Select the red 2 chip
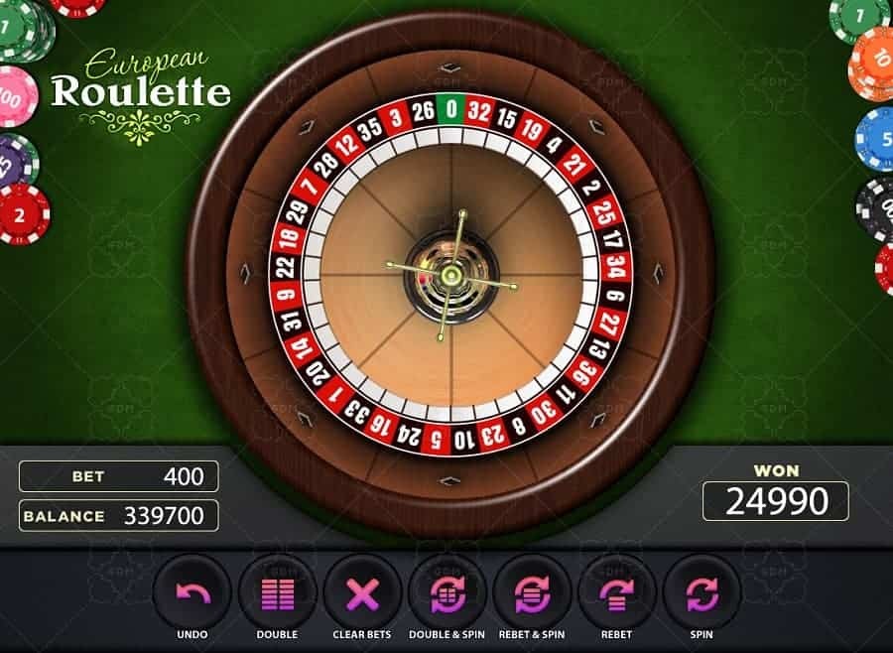 pos(23,214)
